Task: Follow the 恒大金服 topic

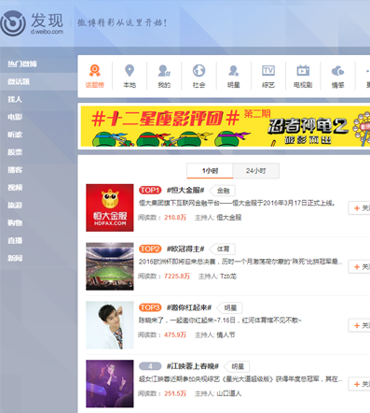Action: (x=360, y=208)
